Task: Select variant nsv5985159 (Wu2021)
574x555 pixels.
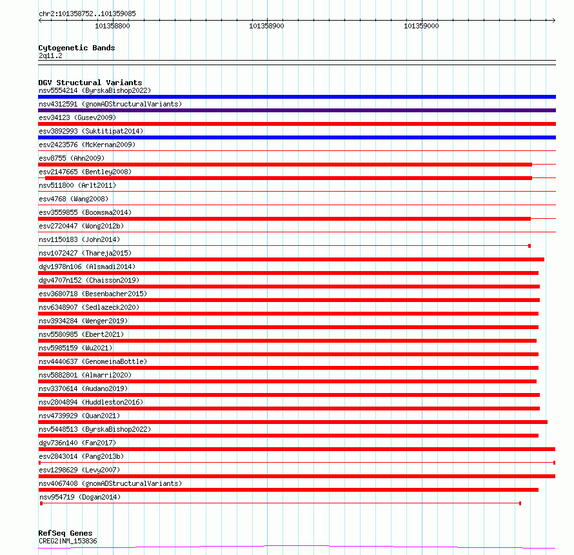Action: 75,348
